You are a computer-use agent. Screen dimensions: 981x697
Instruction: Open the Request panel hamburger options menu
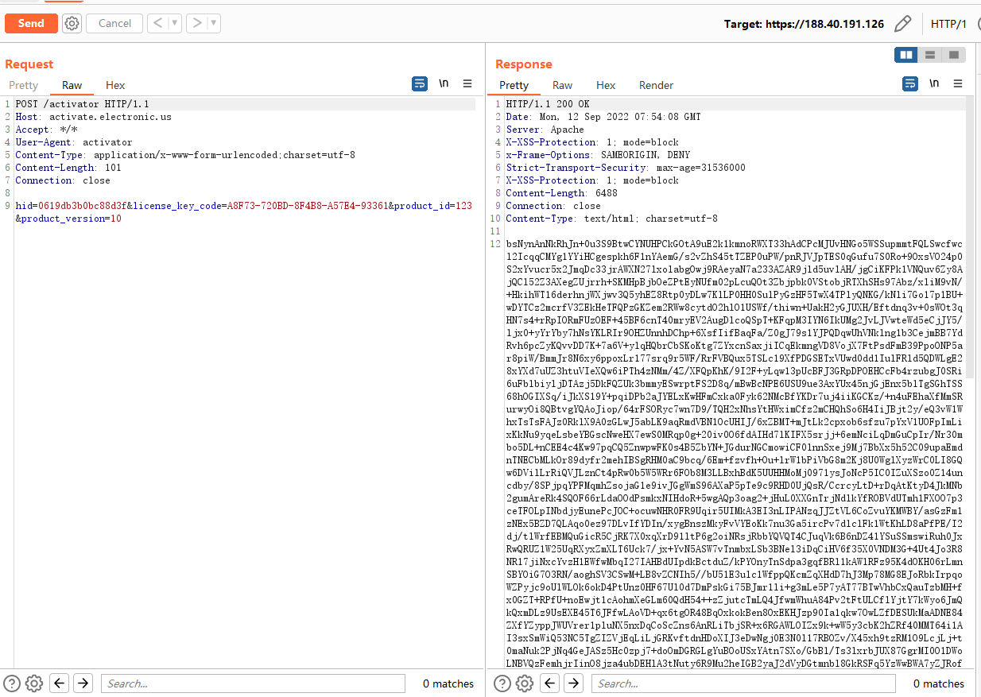(467, 83)
